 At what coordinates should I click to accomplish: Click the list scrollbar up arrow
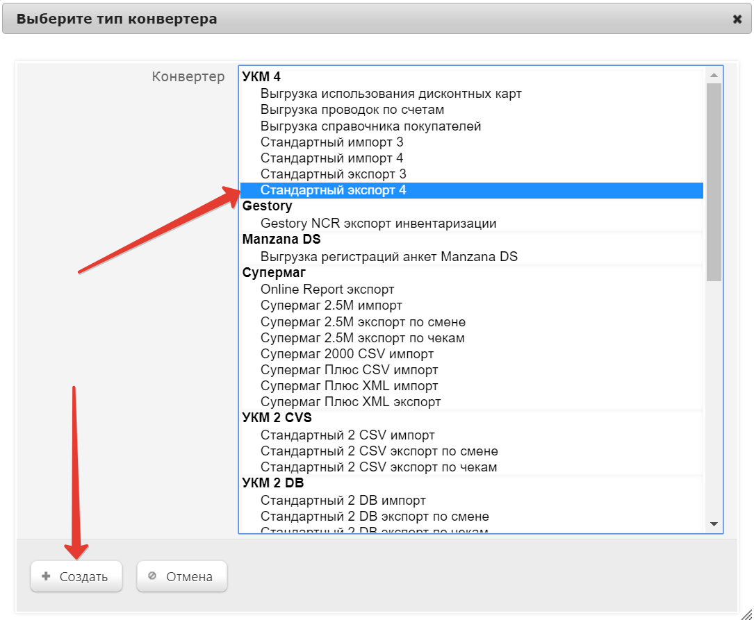click(x=714, y=76)
